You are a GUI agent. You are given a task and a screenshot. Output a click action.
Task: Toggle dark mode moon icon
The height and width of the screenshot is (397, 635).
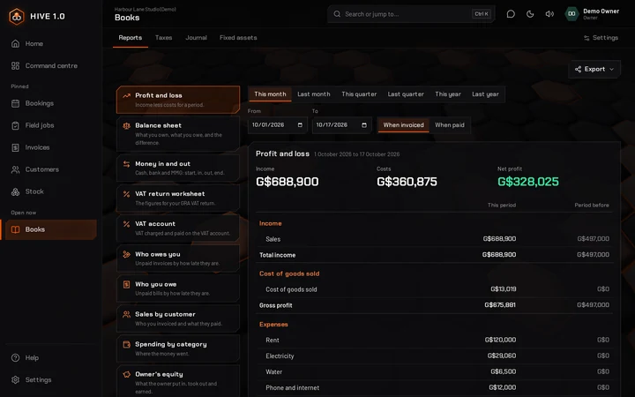[x=530, y=14]
